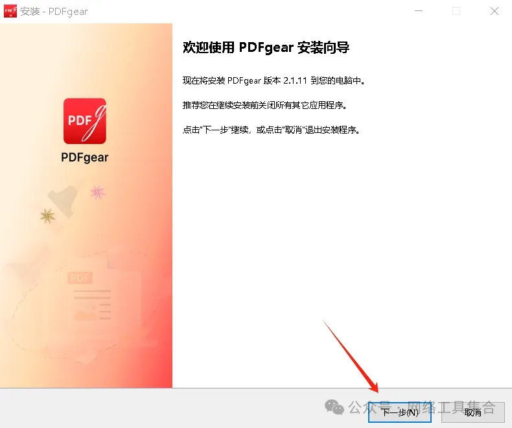The image size is (512, 428).
Task: Click the large PDFgear logo in side panel
Action: click(x=84, y=121)
